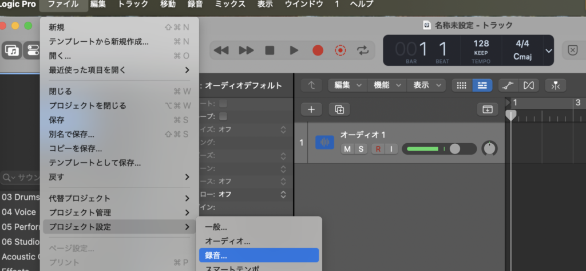Screen dimensions: 586x271
Task: Click bar 3 in the ruler
Action: 578,103
